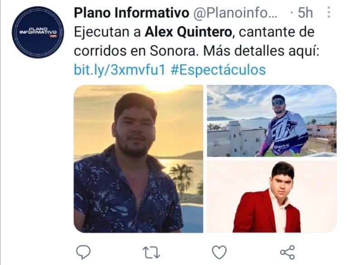Image resolution: width=348 pixels, height=265 pixels.
Task: Open the large sunset photo
Action: point(138,159)
